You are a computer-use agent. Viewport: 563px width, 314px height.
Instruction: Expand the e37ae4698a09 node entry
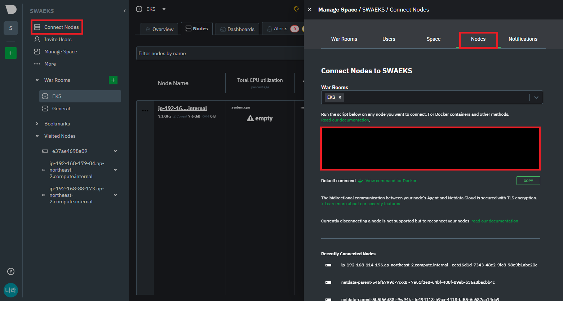[115, 151]
